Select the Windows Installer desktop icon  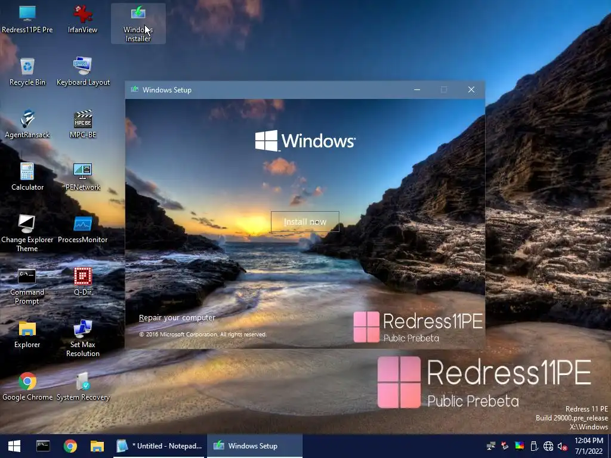click(x=138, y=23)
